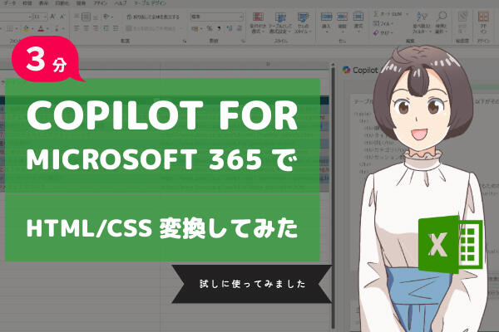Click the increase decimal icon
This screenshot has height=332, width=499.
point(230,29)
